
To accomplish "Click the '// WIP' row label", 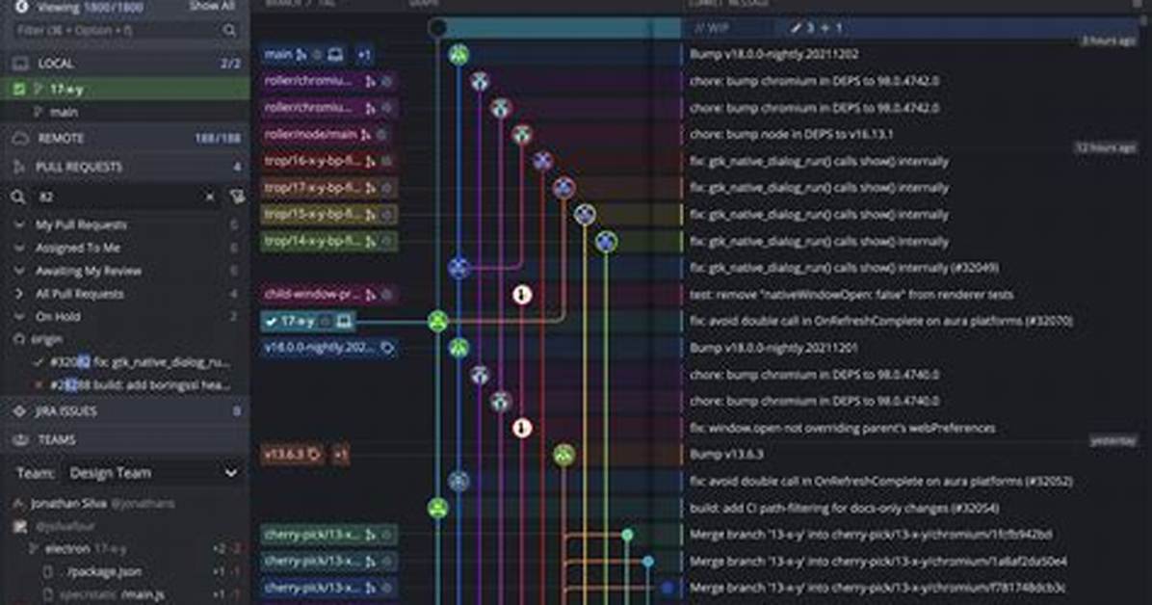I will [712, 28].
